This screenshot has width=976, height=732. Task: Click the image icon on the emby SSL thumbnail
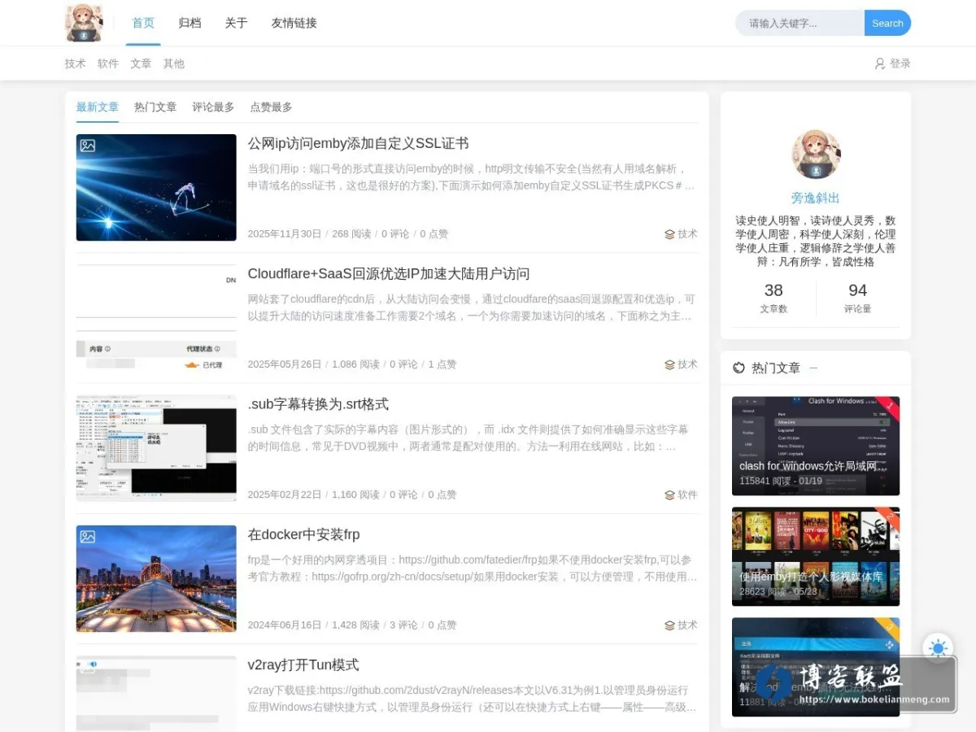[x=88, y=146]
